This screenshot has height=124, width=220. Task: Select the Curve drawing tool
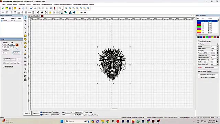[25, 32]
